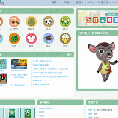Click the 好友募集 friend recruitment banner
This screenshot has width=118, height=118.
(x=98, y=18)
